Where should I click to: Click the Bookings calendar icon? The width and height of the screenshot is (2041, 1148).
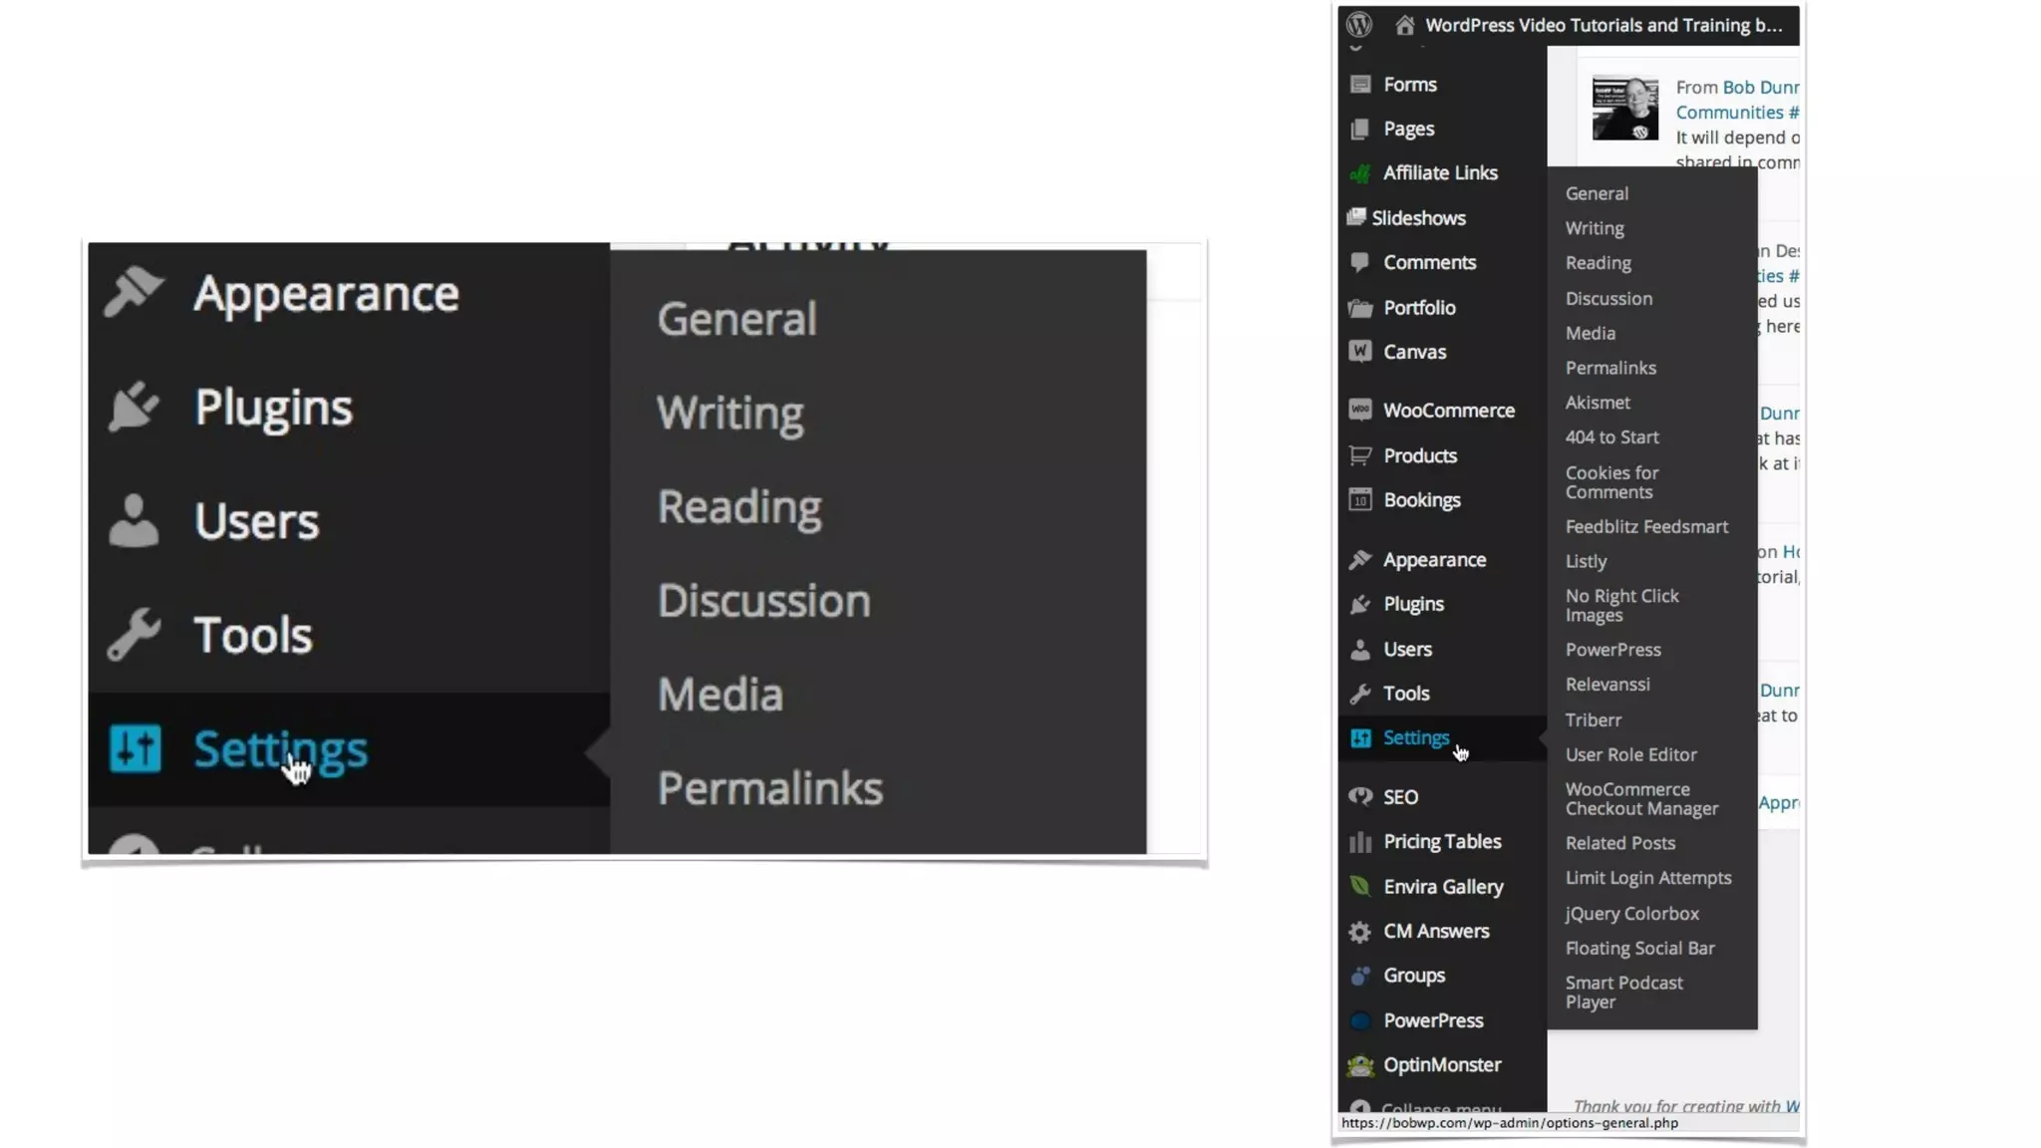pos(1360,499)
